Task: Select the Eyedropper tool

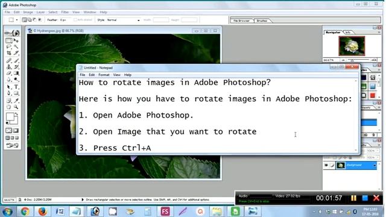Action: (16, 101)
